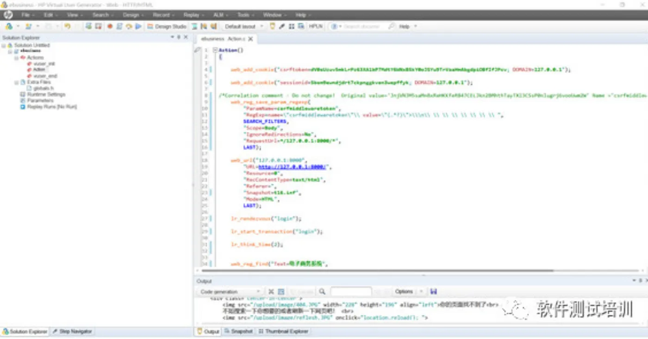Switch to the Solution Explorer bottom tab
The height and width of the screenshot is (339, 648).
(x=25, y=332)
